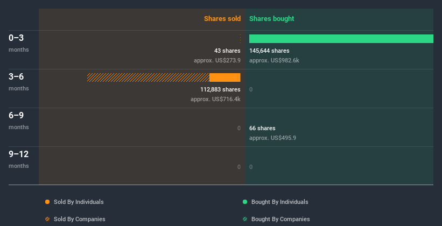Select the hatched companies sold bar segment
The image size is (442, 226).
(148, 77)
